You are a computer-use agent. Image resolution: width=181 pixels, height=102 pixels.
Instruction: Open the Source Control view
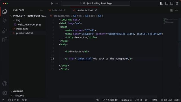click(5, 21)
